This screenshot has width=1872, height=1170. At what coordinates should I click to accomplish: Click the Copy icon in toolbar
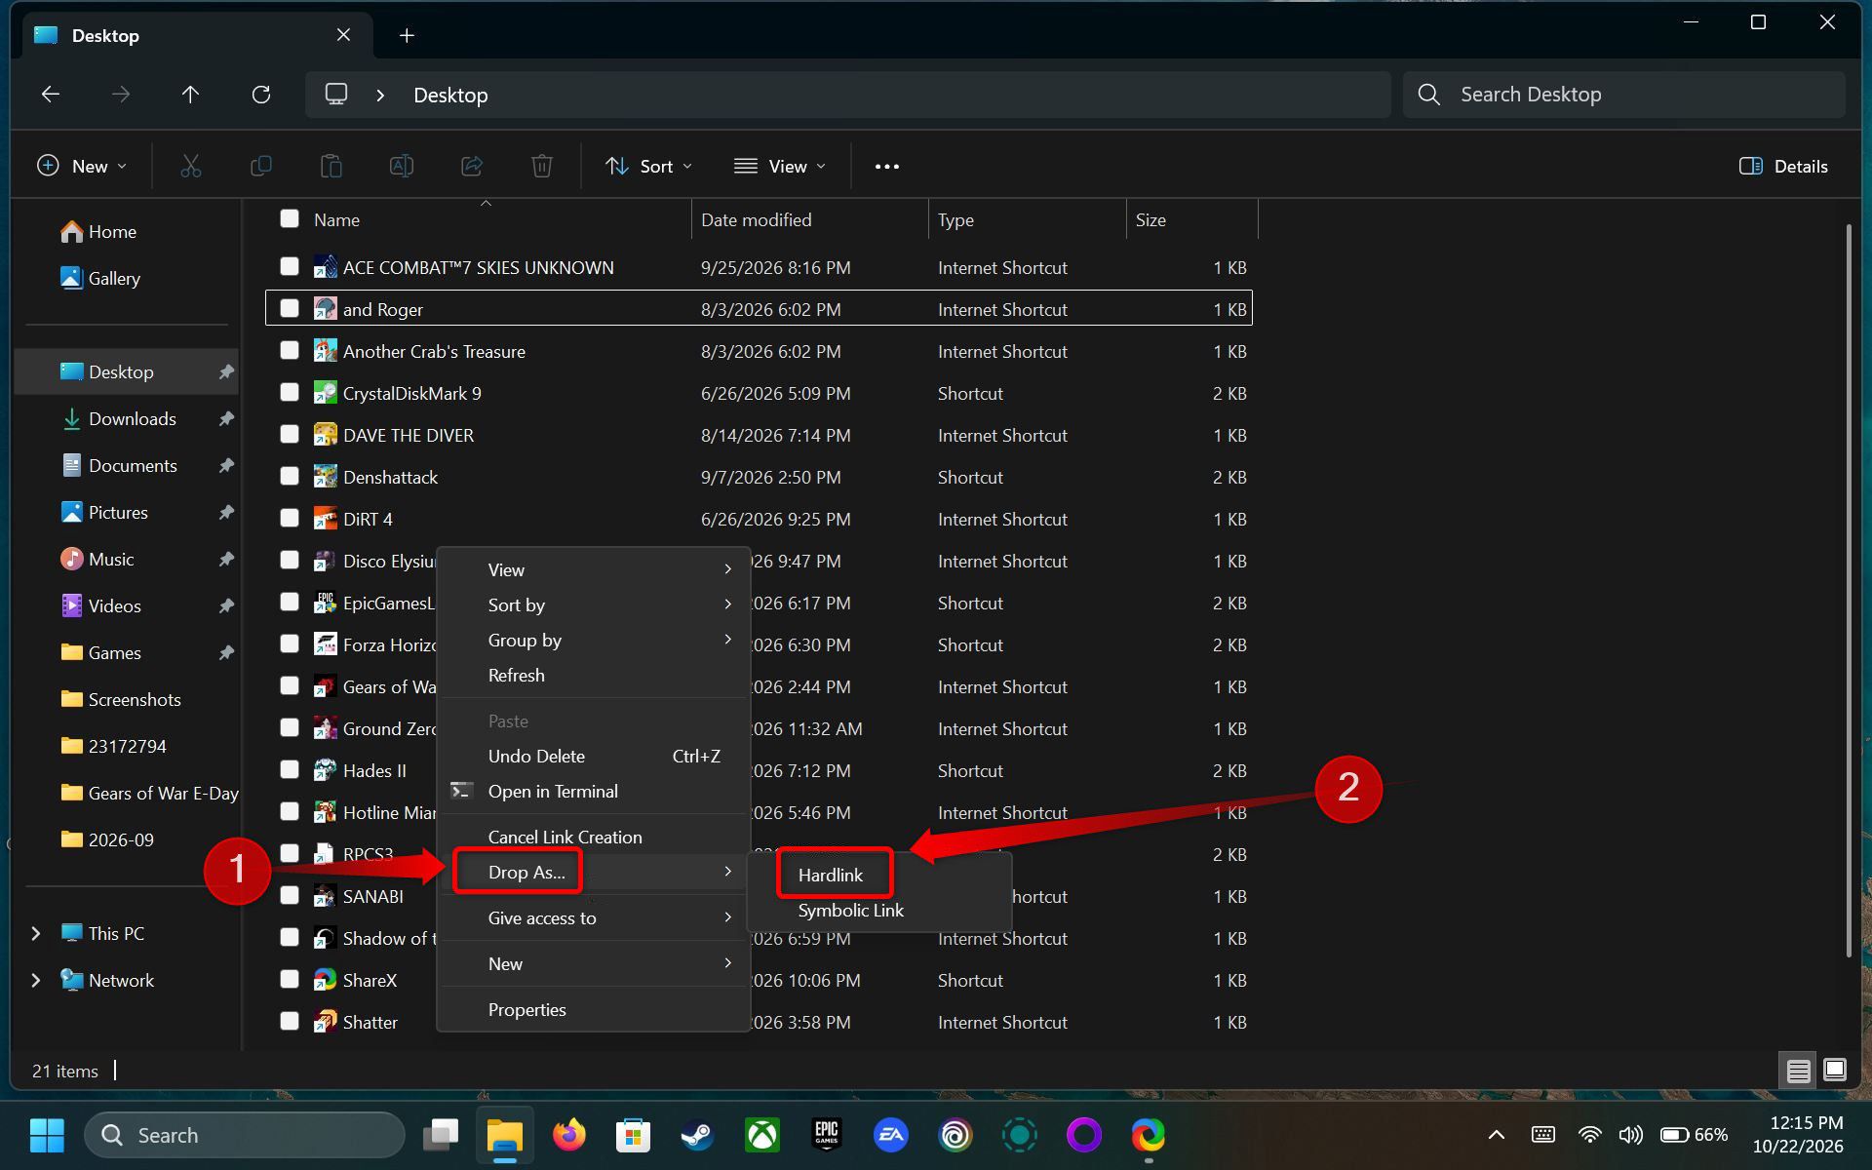pos(261,167)
